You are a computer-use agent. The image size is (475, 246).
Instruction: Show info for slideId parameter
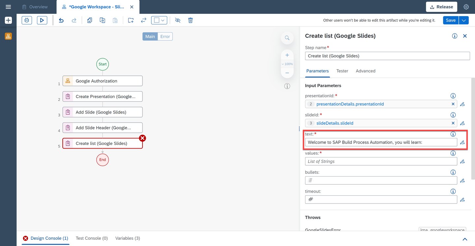point(453,115)
